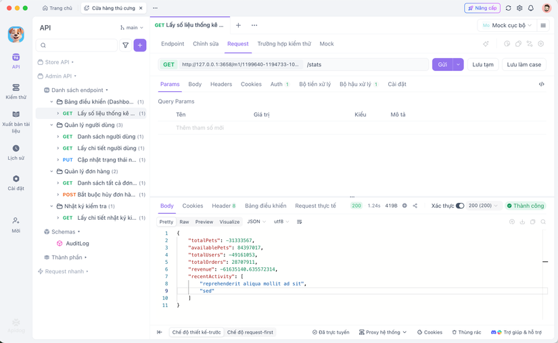This screenshot has height=343, width=558.
Task: Click the Lưu tạm button
Action: (483, 64)
